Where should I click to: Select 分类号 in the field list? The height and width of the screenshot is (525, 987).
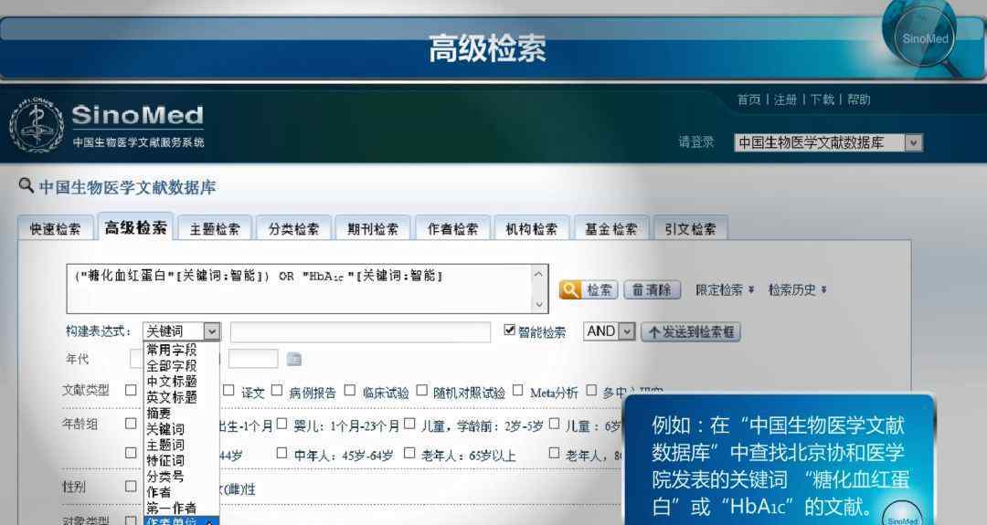(164, 476)
